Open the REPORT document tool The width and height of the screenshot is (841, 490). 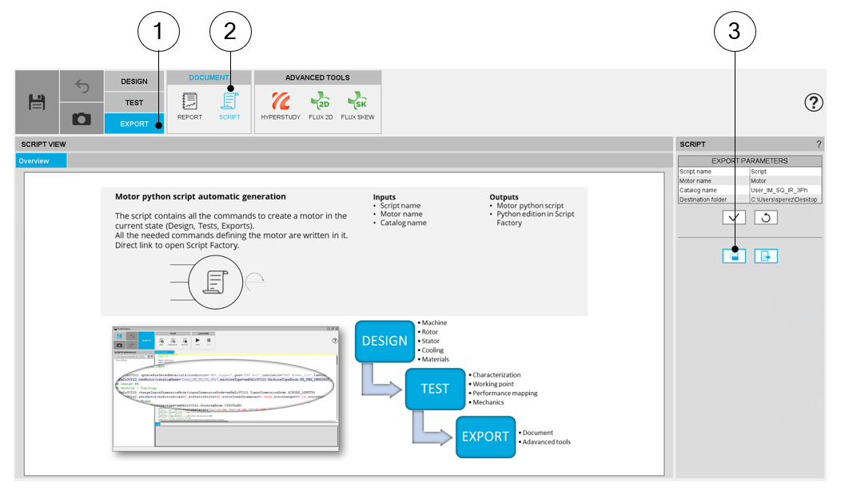[x=189, y=106]
